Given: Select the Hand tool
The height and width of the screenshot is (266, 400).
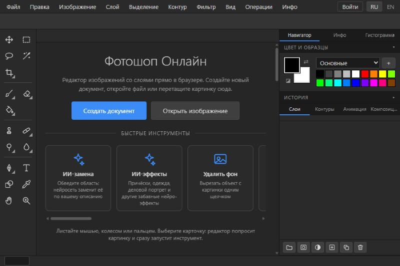Looking at the screenshot, I should tap(9, 201).
